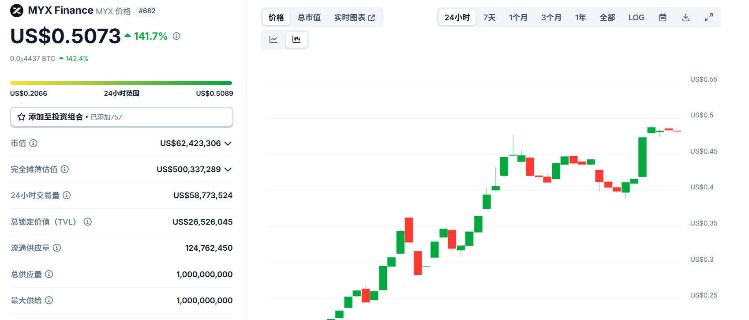This screenshot has height=320, width=749.
Task: Click the US$500,337,289 valuation value
Action: click(189, 169)
